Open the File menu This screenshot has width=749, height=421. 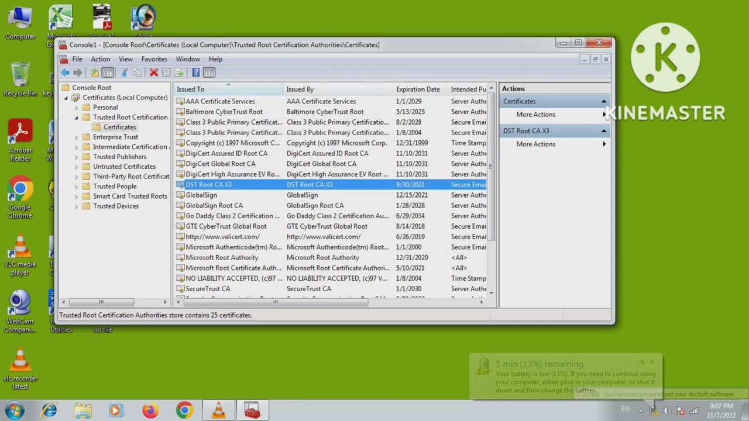point(77,59)
